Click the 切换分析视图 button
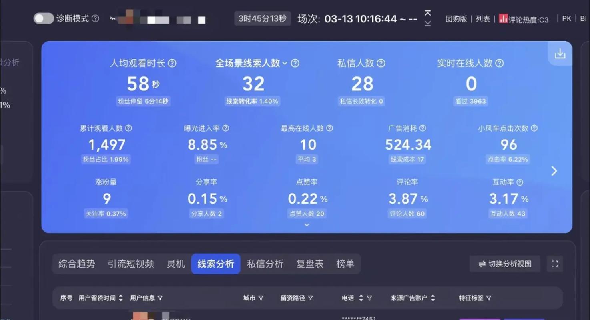590x320 pixels. 505,264
